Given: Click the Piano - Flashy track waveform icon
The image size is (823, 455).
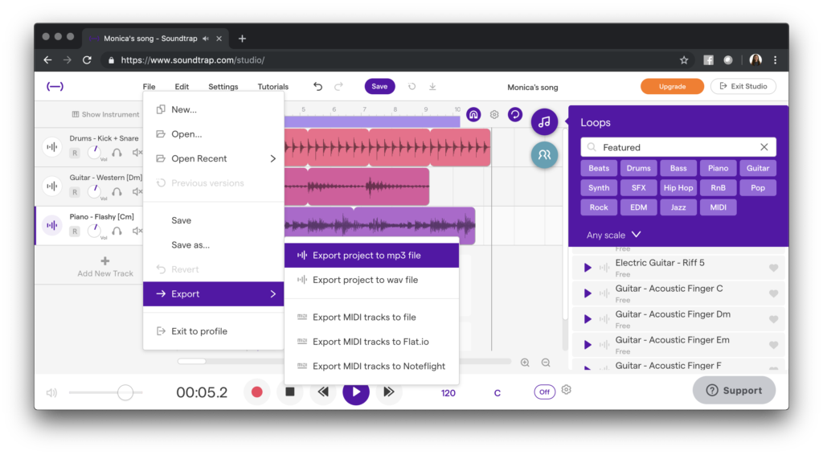Looking at the screenshot, I should [x=52, y=225].
